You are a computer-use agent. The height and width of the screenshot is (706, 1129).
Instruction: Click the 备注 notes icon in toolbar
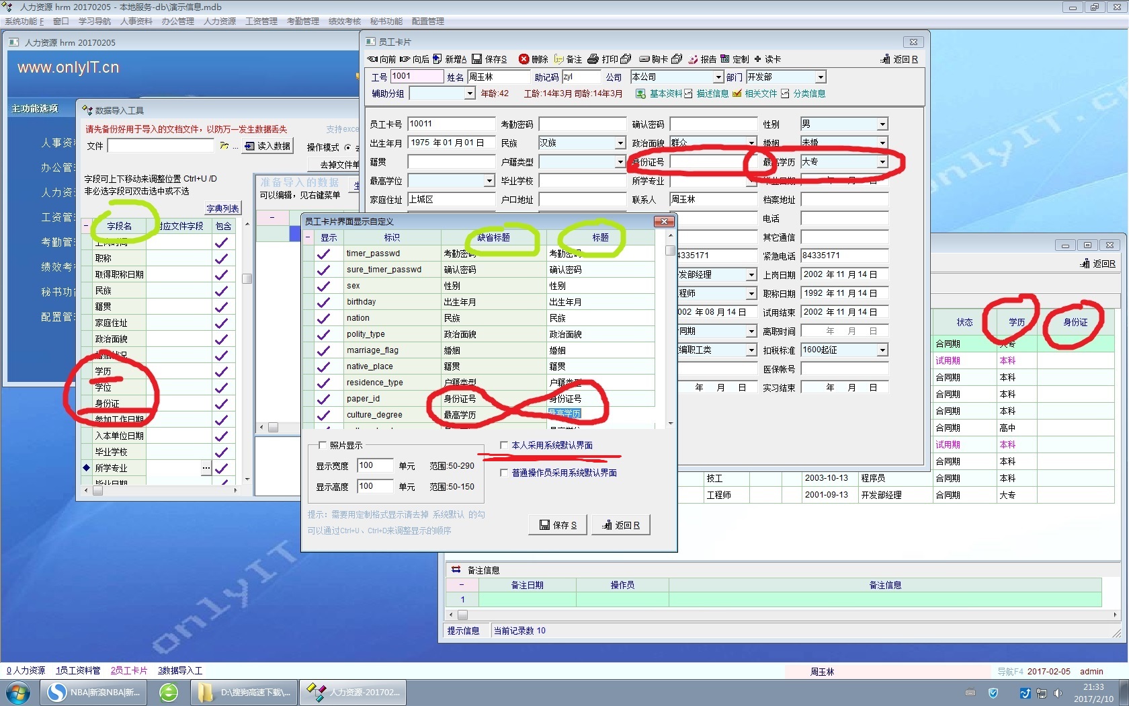click(559, 59)
